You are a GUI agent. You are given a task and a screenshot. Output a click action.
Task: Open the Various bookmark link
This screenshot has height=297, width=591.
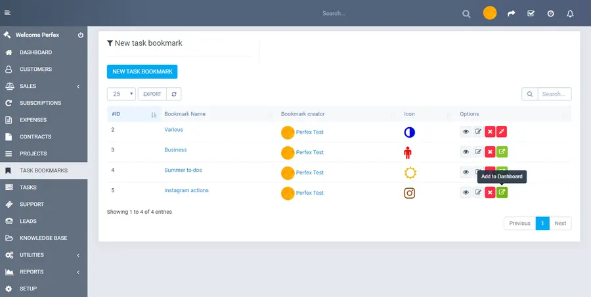[174, 130]
